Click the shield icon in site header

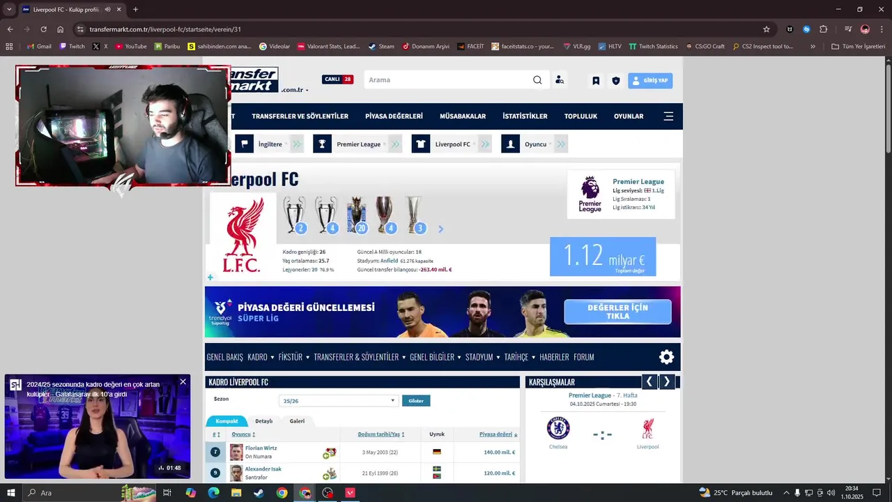pyautogui.click(x=616, y=81)
